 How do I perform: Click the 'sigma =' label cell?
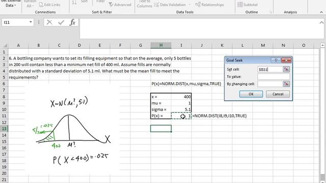(x=161, y=109)
